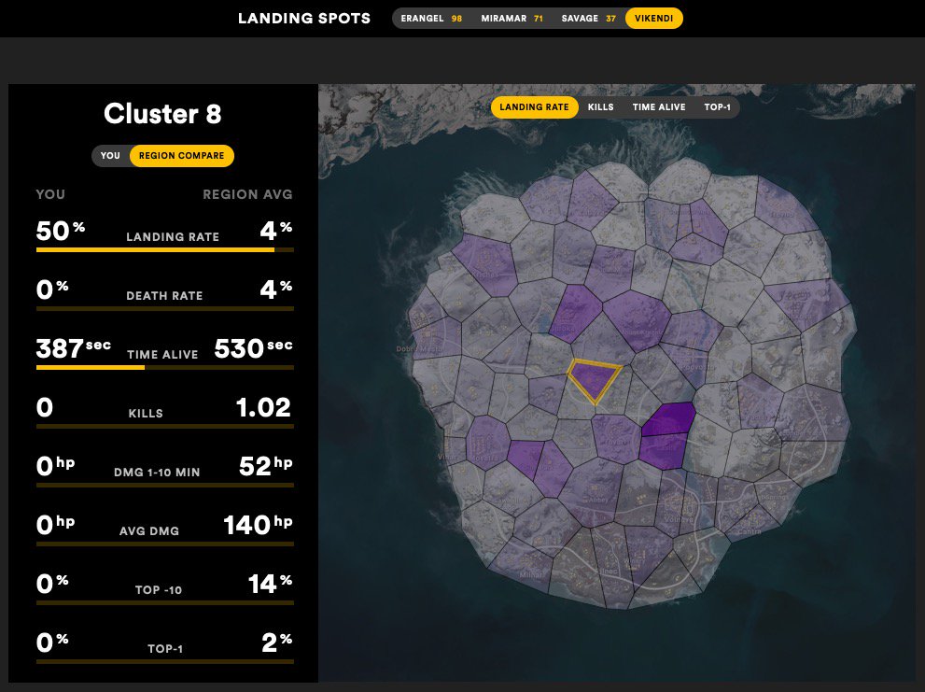
Task: Select the Movatra cluster on the map
Action: pos(488,443)
